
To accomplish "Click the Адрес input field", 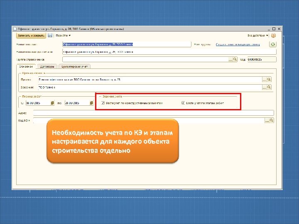I will tap(154, 113).
